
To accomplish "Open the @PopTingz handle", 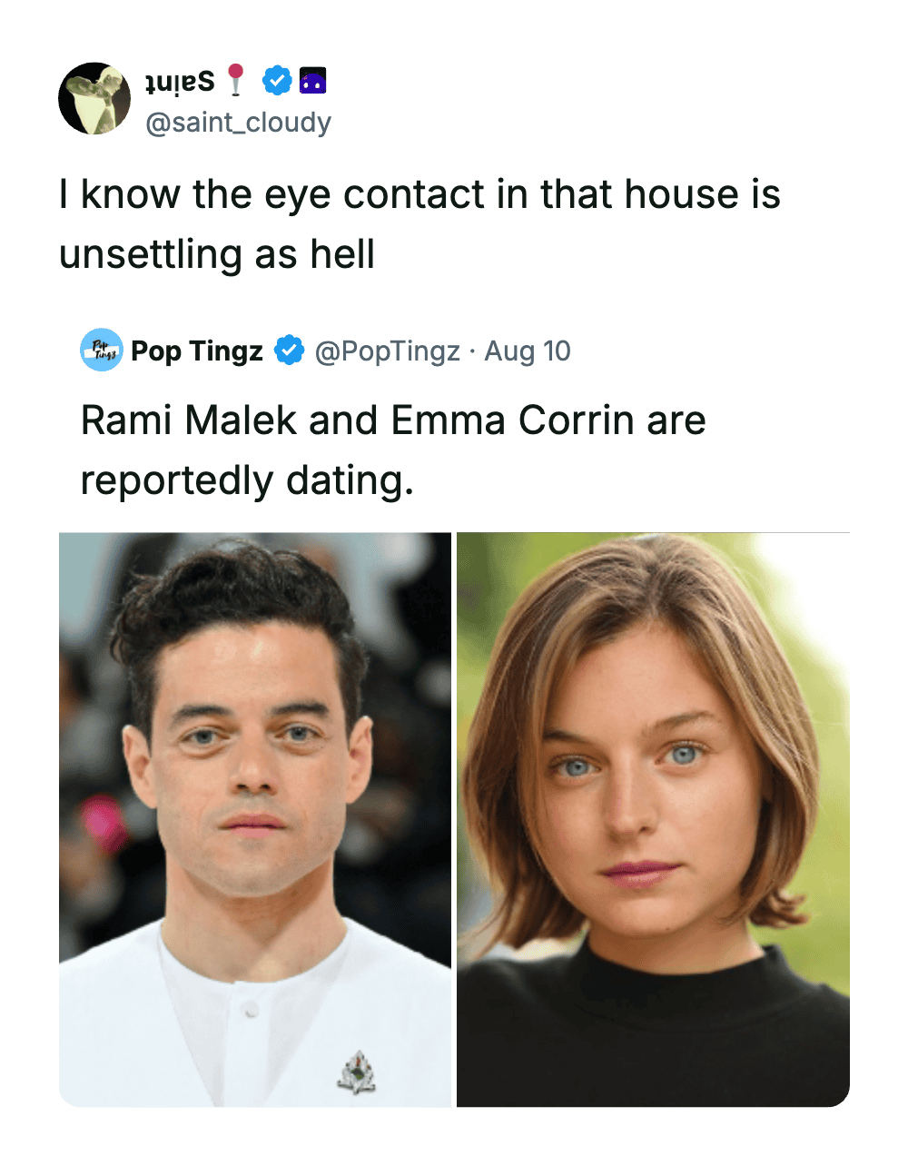I will [x=387, y=351].
